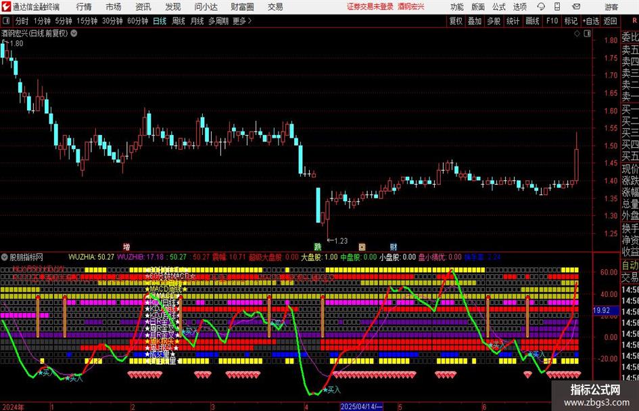Open the 多周期 multi-period view
Viewport: 639px width, 411px height.
pyautogui.click(x=218, y=21)
